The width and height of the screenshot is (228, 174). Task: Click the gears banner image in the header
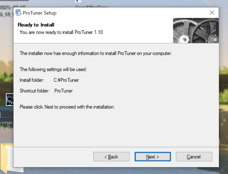coord(196,31)
